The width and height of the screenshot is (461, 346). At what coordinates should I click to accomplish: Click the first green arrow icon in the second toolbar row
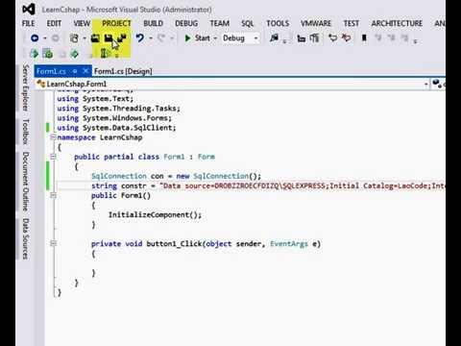point(34,54)
